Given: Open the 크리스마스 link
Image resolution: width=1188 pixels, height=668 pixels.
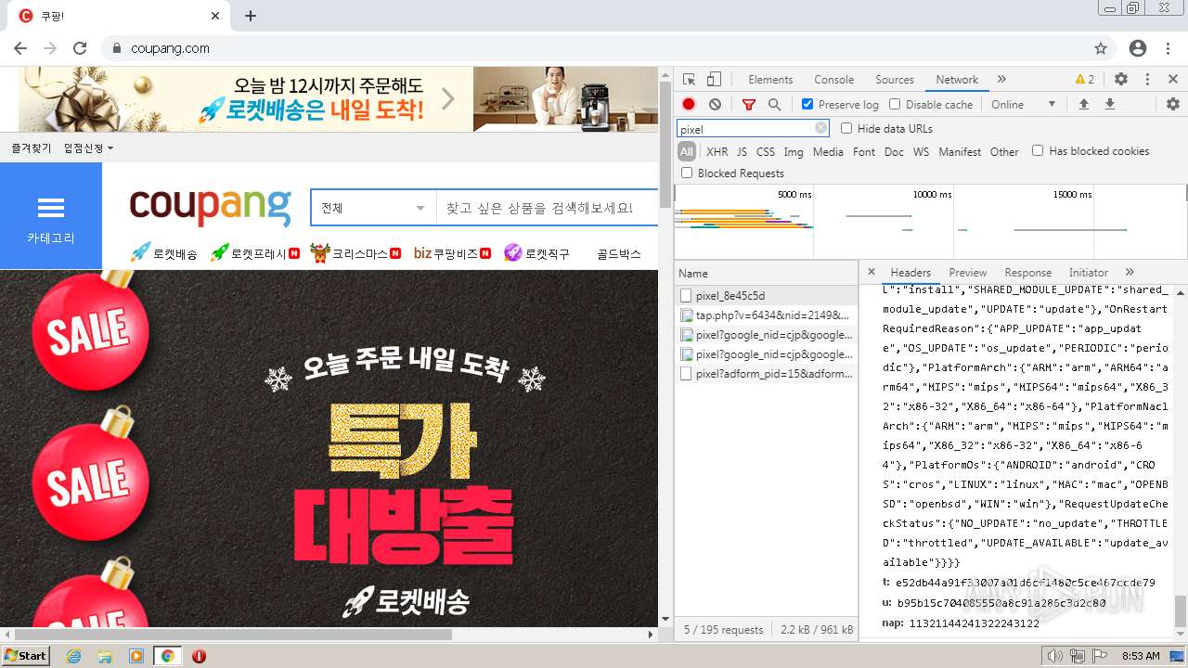Looking at the screenshot, I should [355, 252].
